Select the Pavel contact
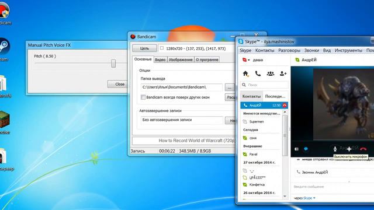The width and height of the screenshot is (374, 210). point(261,154)
